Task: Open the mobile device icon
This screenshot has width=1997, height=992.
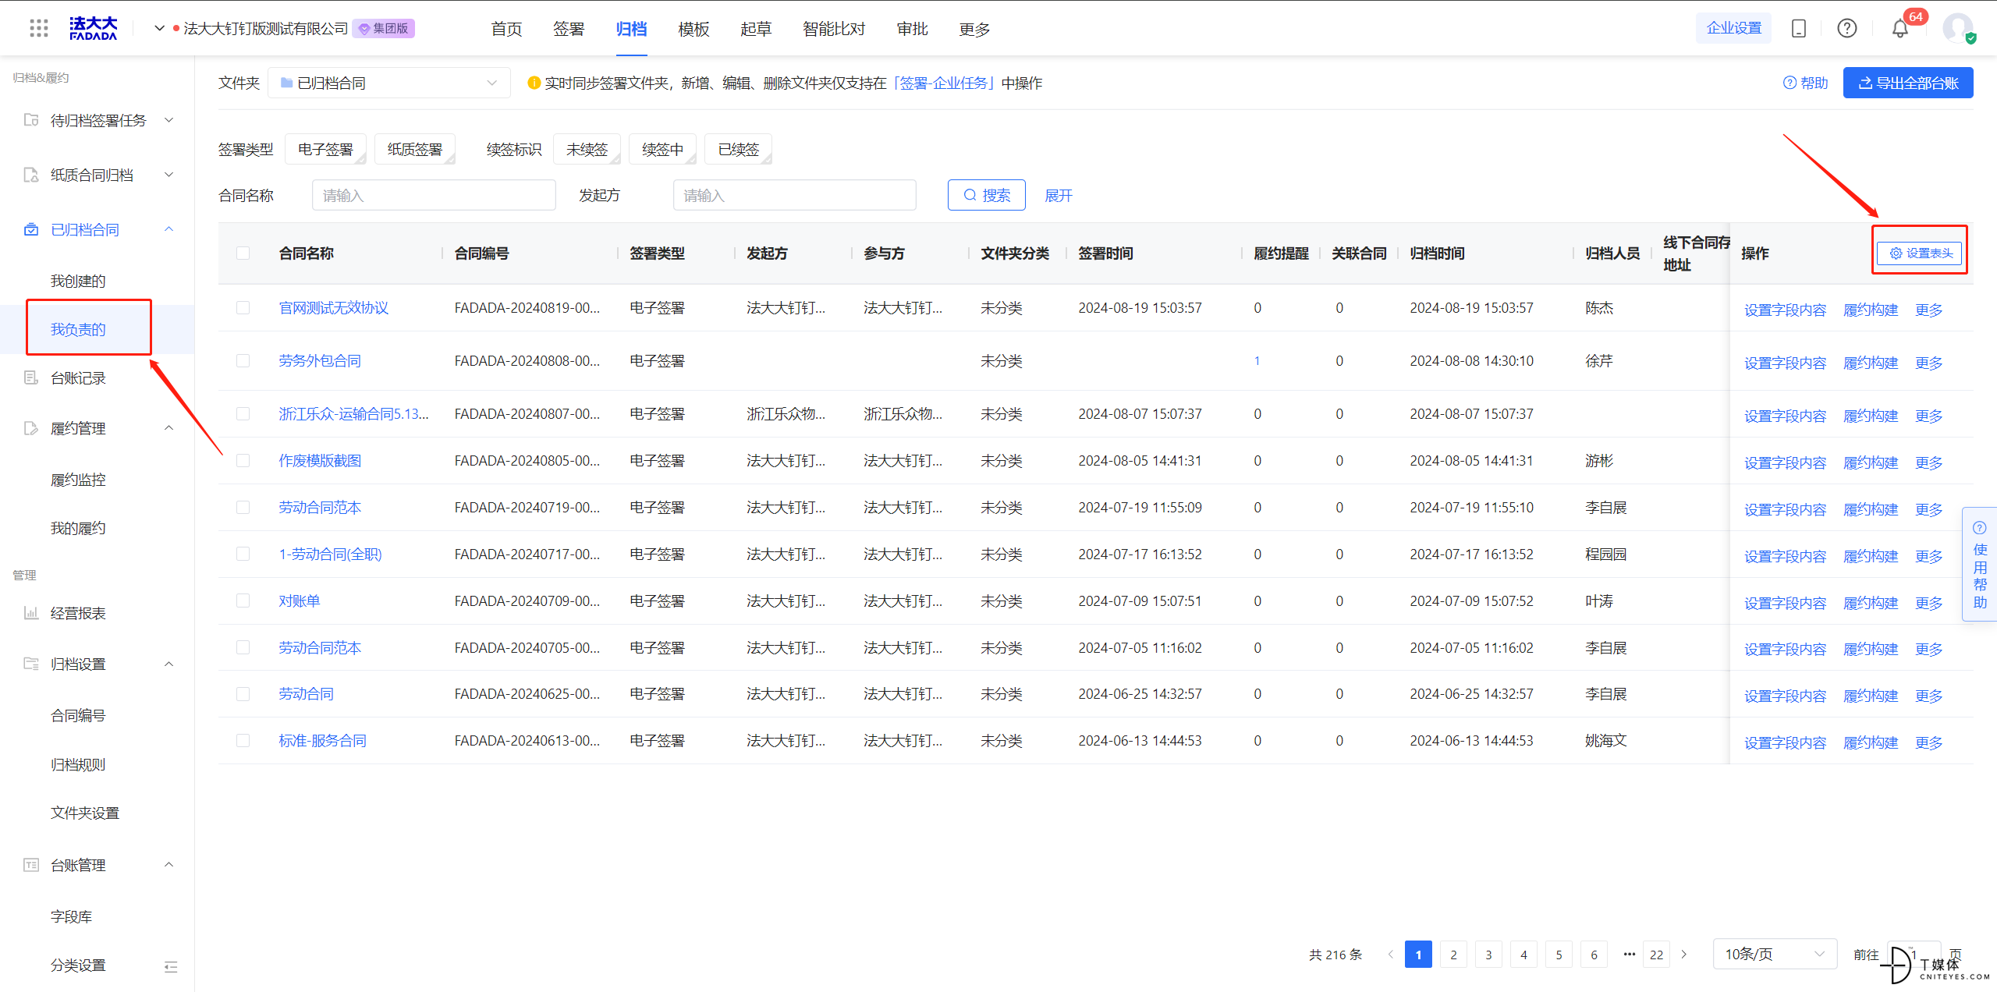Action: [x=1799, y=29]
